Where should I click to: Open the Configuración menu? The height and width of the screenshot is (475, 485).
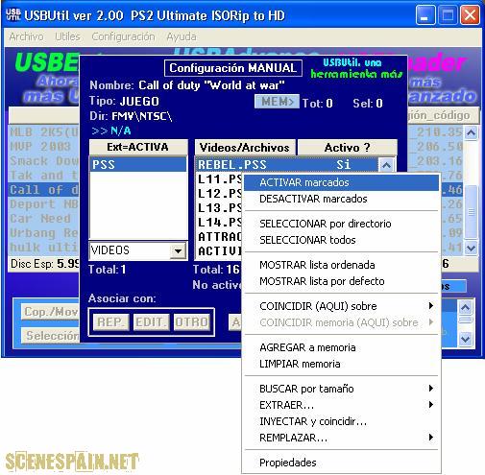123,36
